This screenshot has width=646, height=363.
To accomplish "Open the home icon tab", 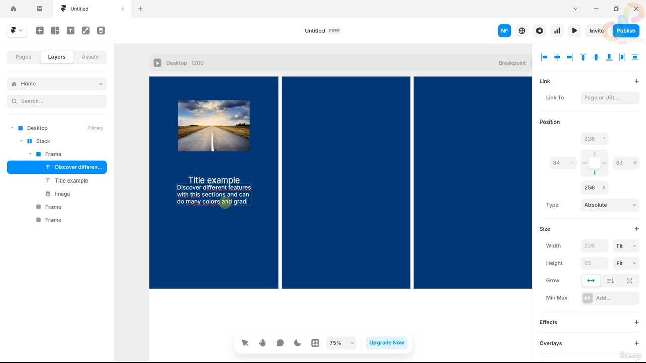I will click(13, 9).
